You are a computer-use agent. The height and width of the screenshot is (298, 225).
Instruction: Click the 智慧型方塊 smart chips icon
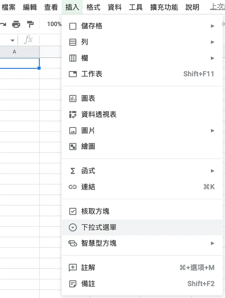73,243
